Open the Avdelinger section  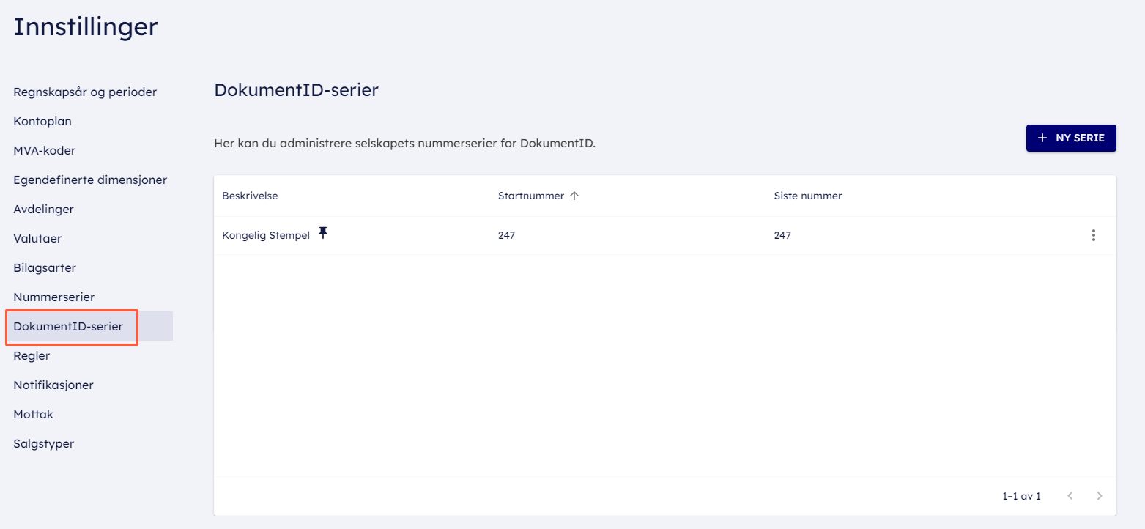[43, 210]
